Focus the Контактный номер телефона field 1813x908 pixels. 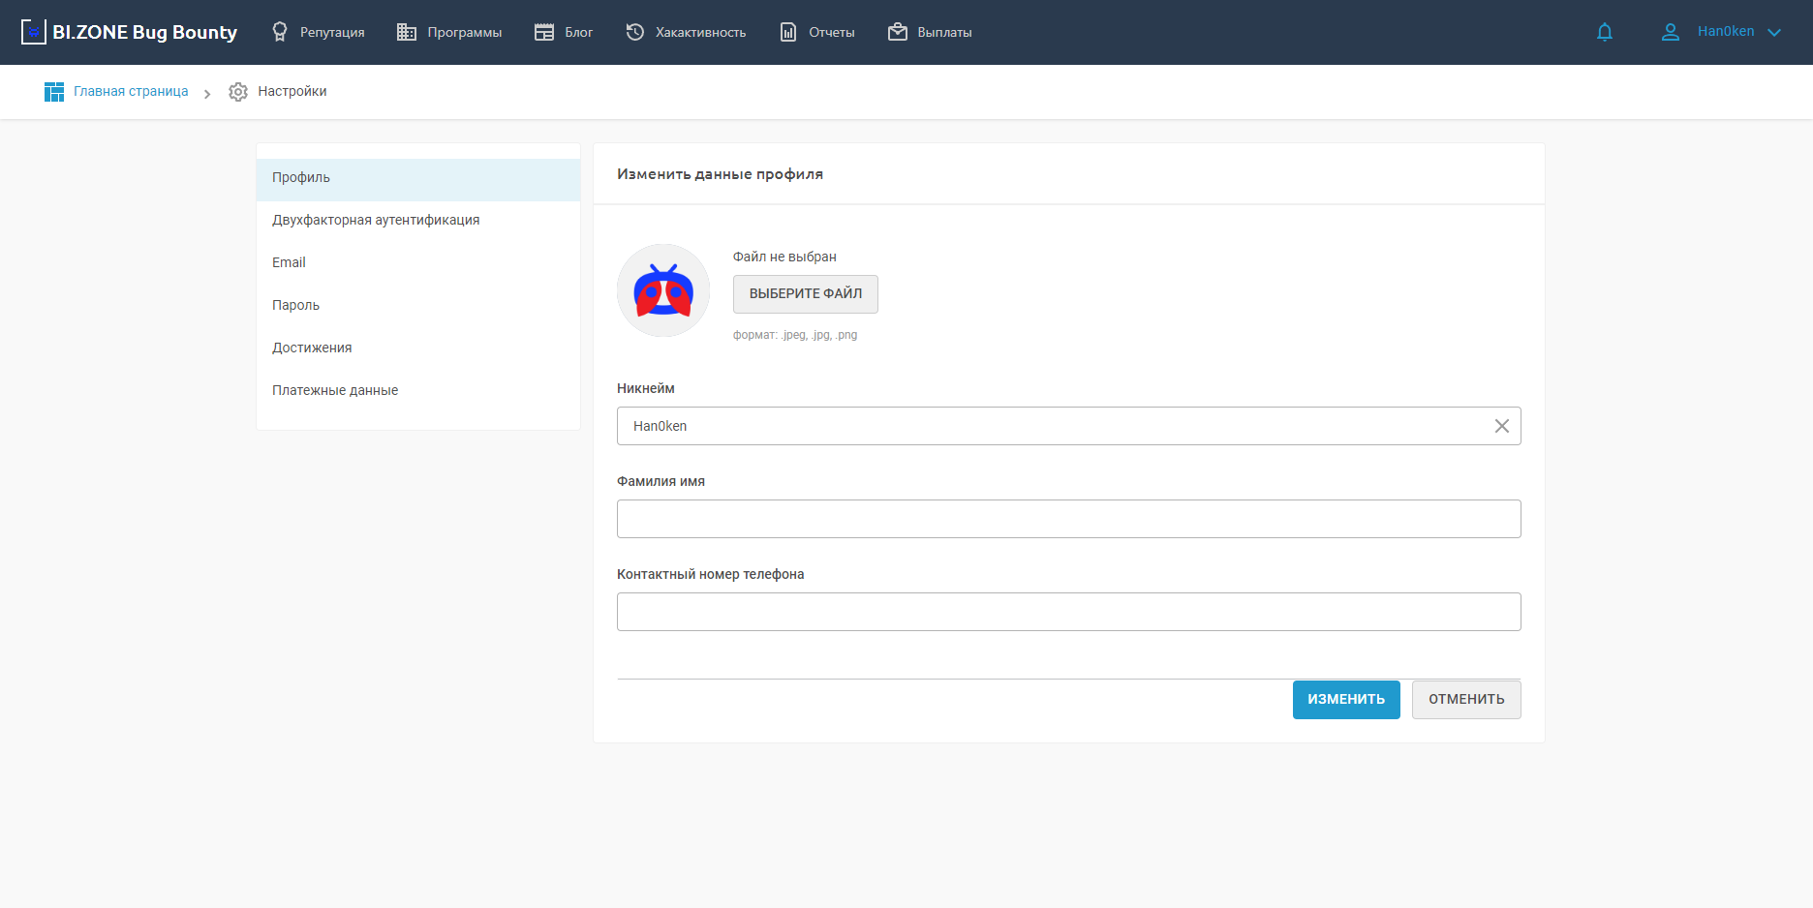tap(1068, 612)
